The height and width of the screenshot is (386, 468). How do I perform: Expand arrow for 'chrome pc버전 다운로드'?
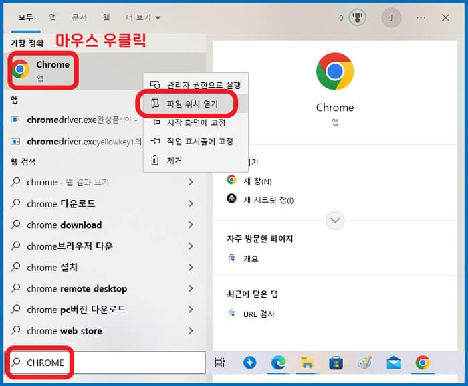tap(191, 310)
